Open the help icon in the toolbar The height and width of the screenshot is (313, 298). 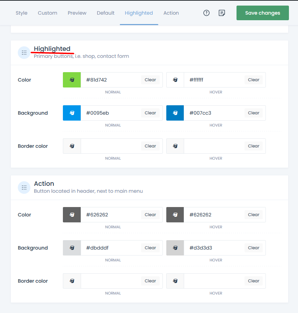(206, 13)
